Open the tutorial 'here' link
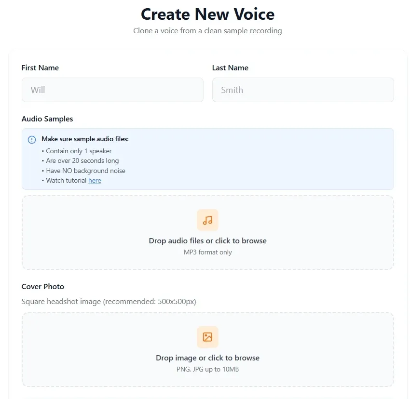This screenshot has height=399, width=410. 95,181
